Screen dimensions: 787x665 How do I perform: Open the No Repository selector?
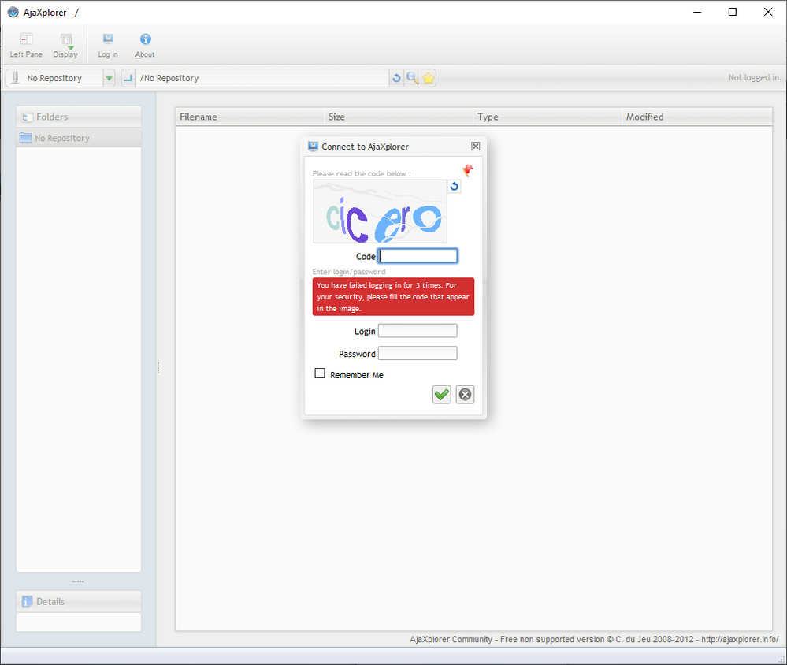pos(54,78)
